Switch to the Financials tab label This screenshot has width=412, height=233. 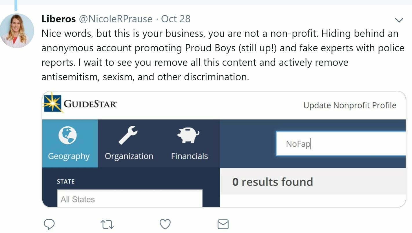(189, 156)
